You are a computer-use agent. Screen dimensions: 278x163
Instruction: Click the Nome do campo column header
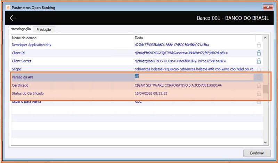(24, 38)
